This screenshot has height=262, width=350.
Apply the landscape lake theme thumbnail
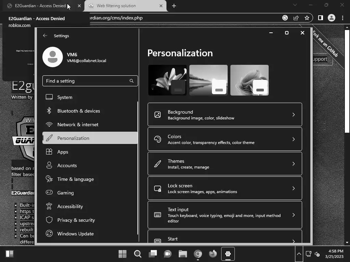[208, 80]
